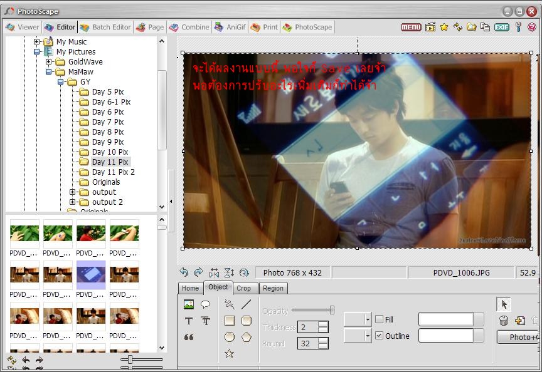Select the plain Text tool
The height and width of the screenshot is (372, 542).
point(189,321)
